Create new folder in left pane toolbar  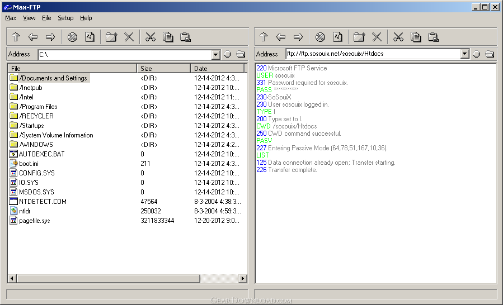click(111, 37)
